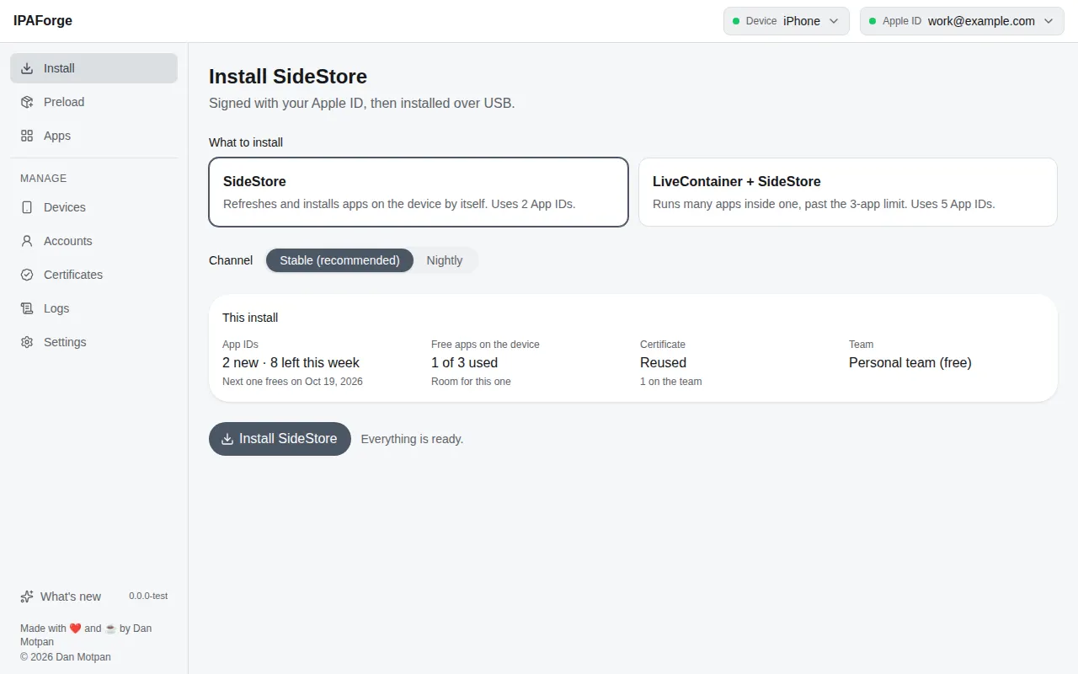Click the "MANAGE" sidebar section label
Viewport: 1078px width, 674px height.
click(43, 179)
